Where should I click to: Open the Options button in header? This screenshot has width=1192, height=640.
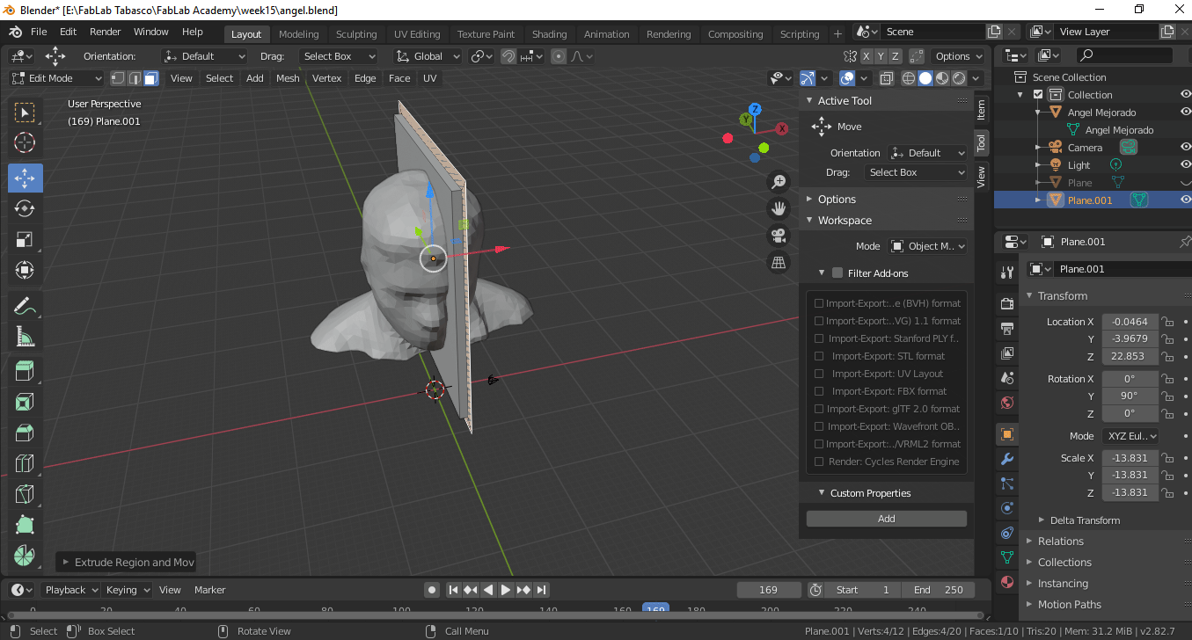click(x=957, y=56)
